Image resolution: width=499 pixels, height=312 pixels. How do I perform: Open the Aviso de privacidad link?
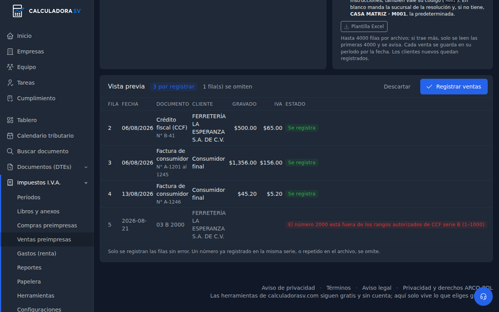click(x=288, y=288)
